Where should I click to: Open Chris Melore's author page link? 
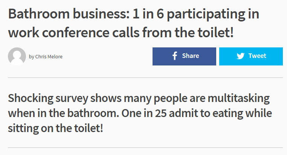49,57
